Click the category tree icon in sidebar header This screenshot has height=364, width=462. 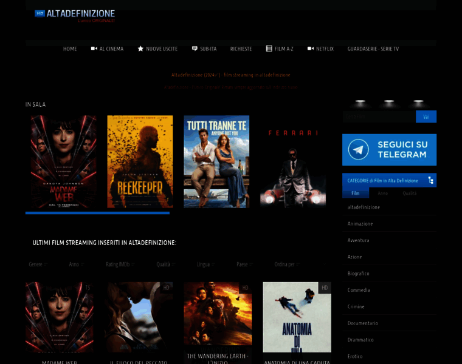click(430, 180)
